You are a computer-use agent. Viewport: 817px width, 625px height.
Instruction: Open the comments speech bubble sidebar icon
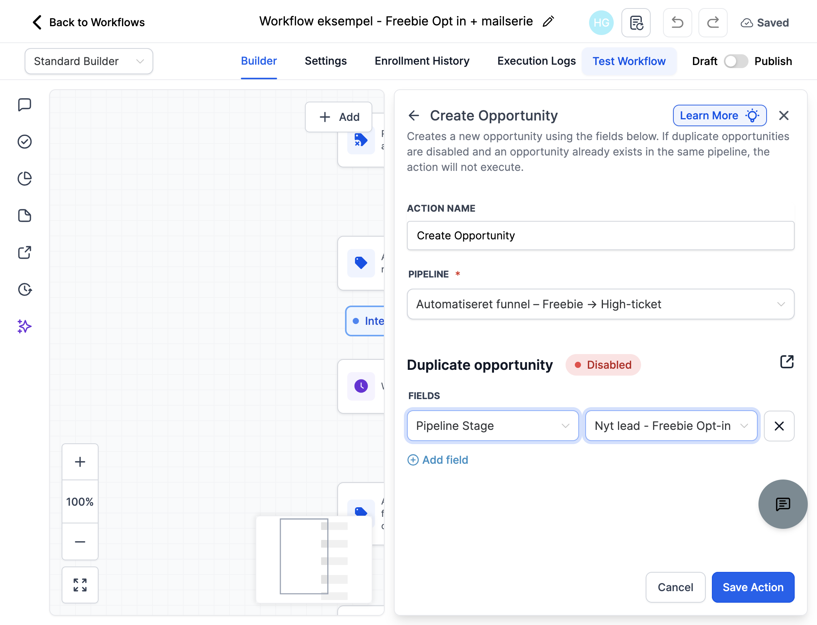pyautogui.click(x=25, y=105)
